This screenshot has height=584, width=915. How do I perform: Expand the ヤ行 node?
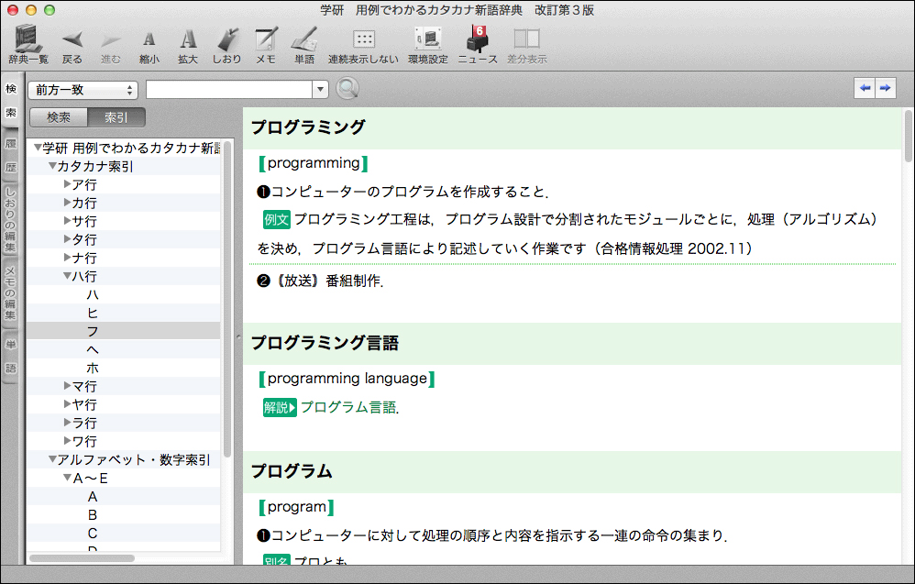pos(67,404)
